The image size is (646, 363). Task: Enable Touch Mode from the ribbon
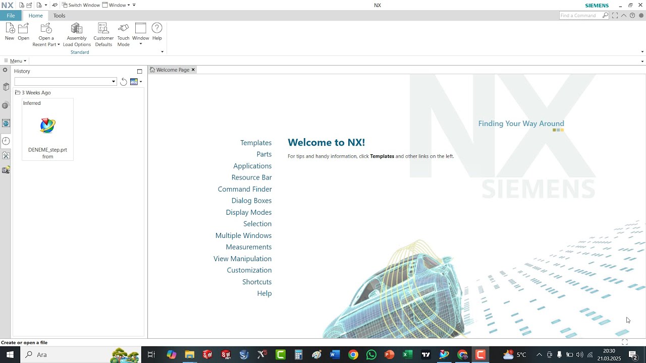(124, 35)
